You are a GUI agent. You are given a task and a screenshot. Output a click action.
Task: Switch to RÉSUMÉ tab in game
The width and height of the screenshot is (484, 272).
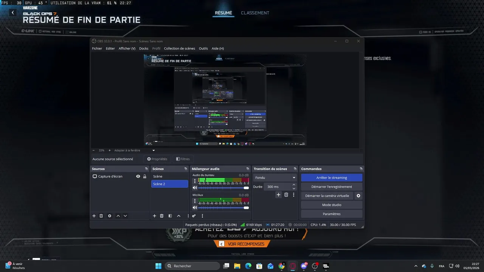(x=223, y=13)
